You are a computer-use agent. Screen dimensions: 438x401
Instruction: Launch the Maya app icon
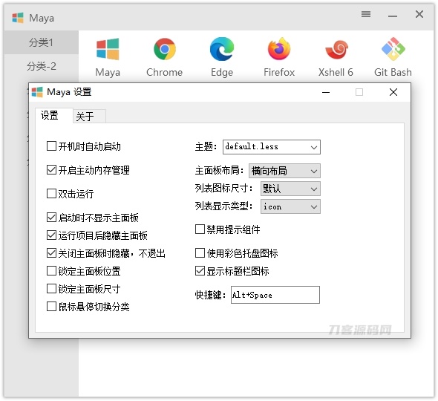(108, 50)
